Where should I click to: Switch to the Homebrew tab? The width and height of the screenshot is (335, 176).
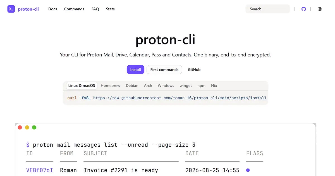coord(111,85)
